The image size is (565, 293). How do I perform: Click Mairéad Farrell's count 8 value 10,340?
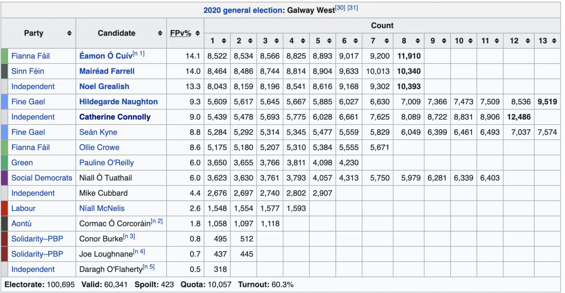coord(409,71)
